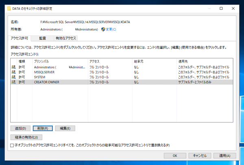Click the shield icon beside the owner change link
The width and height of the screenshot is (244, 165).
click(x=103, y=29)
